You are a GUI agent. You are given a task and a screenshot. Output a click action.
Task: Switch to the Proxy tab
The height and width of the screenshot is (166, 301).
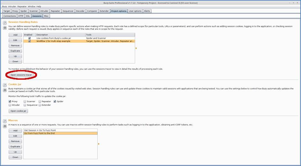15,11
